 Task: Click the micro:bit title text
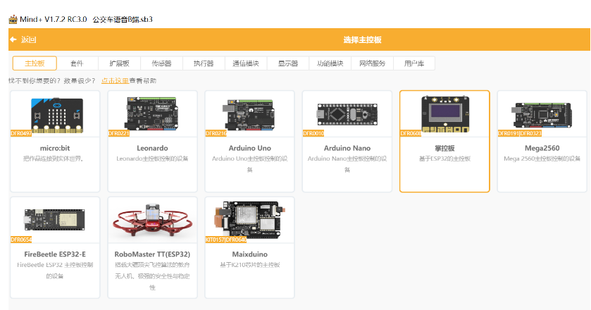point(55,148)
